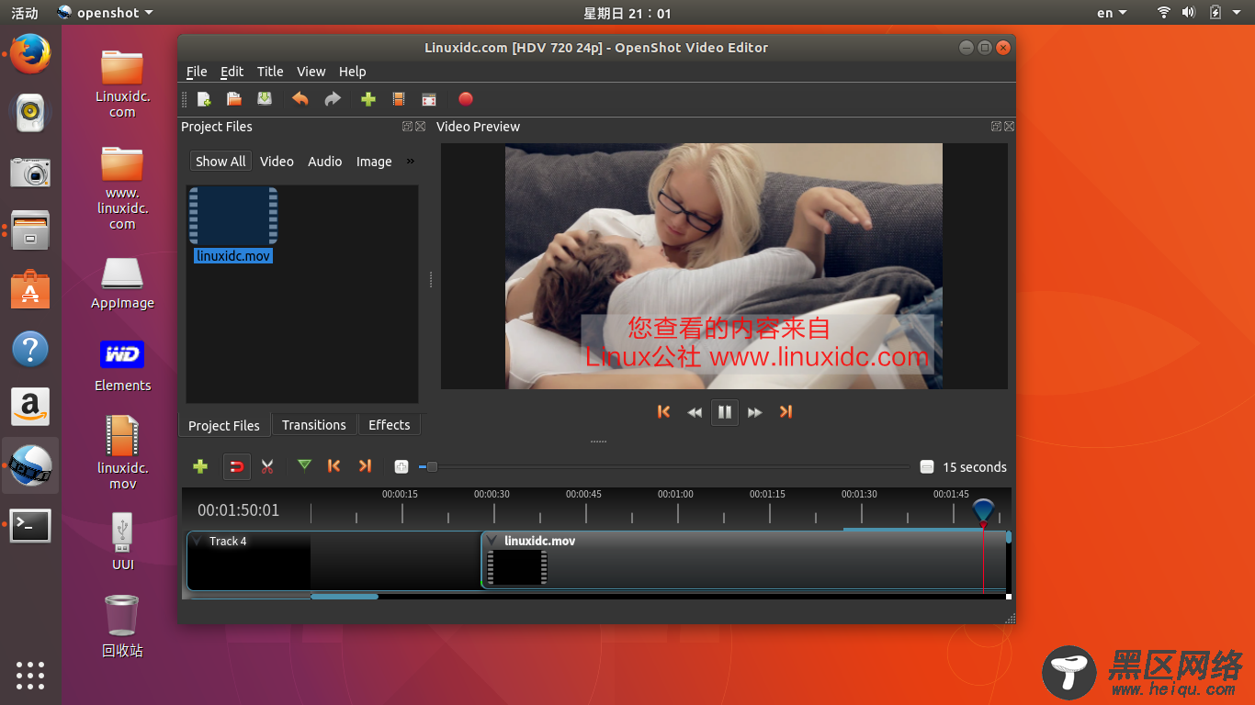Import files with the green plus toolbar icon
The height and width of the screenshot is (705, 1255).
368,99
